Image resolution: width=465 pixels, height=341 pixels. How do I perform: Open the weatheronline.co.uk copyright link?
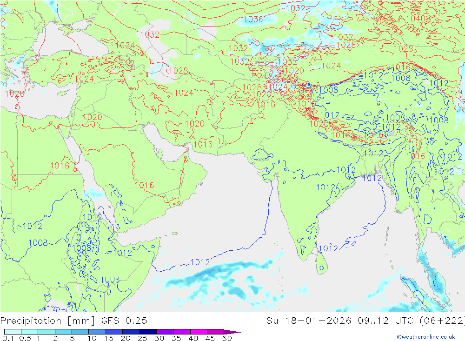click(426, 337)
